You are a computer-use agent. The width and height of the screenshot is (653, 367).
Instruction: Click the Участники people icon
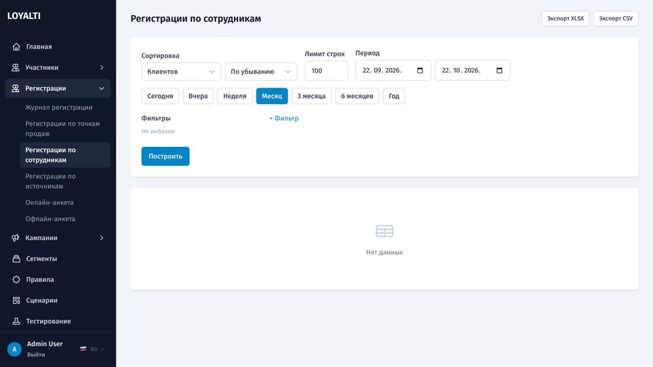coord(16,67)
